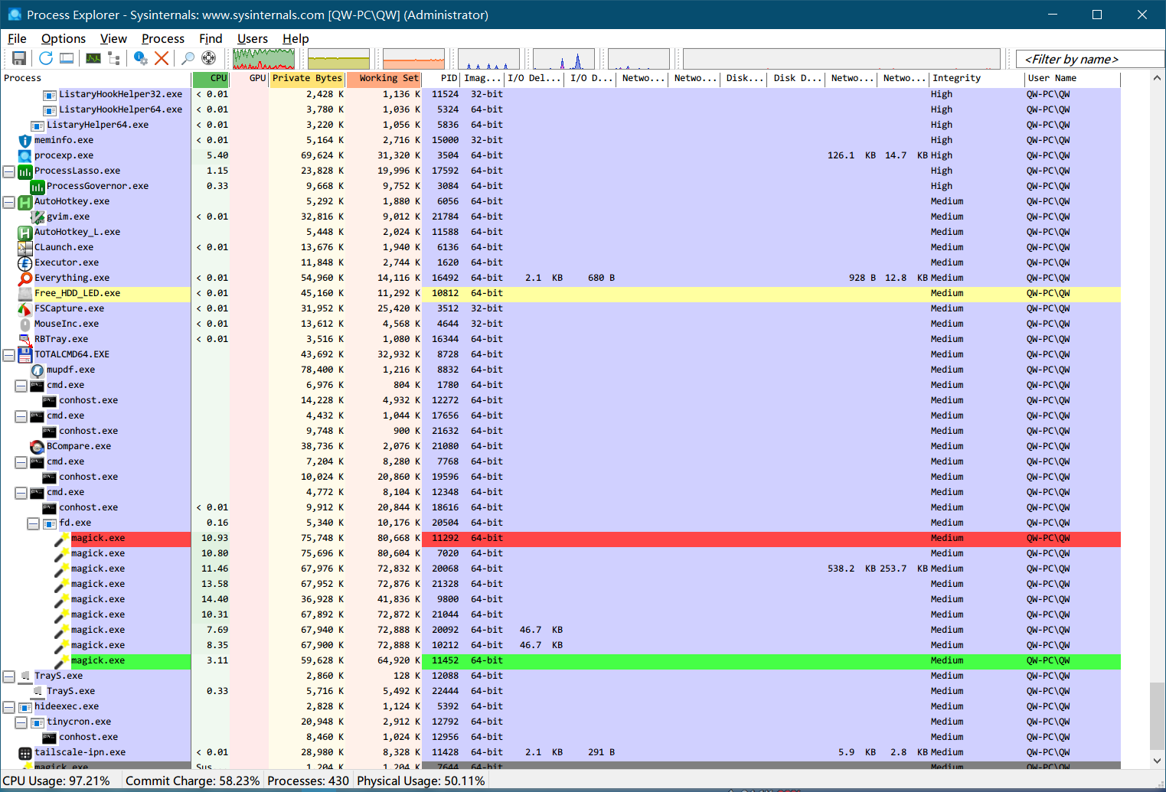Open the CPU usage history mini-graph
Viewport: 1166px width, 792px height.
(264, 59)
